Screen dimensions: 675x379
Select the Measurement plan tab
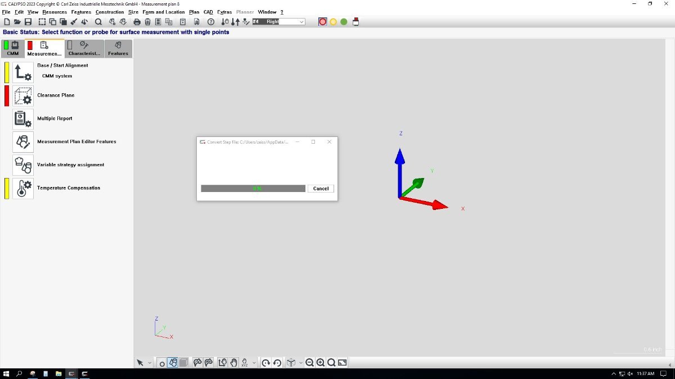click(x=44, y=48)
